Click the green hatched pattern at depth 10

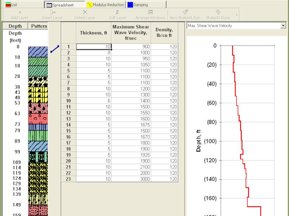(38, 61)
